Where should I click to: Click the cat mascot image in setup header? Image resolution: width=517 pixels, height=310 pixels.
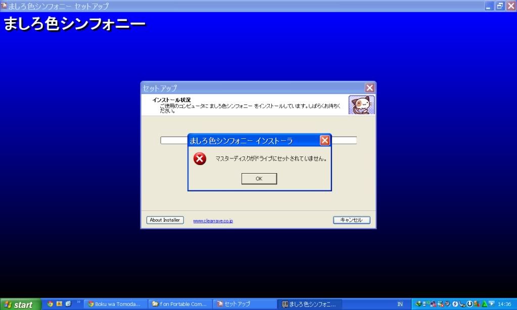pos(361,105)
